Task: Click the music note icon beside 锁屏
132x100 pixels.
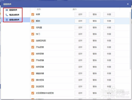Action: (x=33, y=14)
